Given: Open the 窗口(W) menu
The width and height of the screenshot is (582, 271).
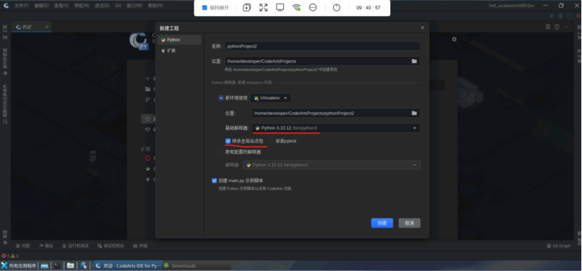Looking at the screenshot, I should click(135, 6).
